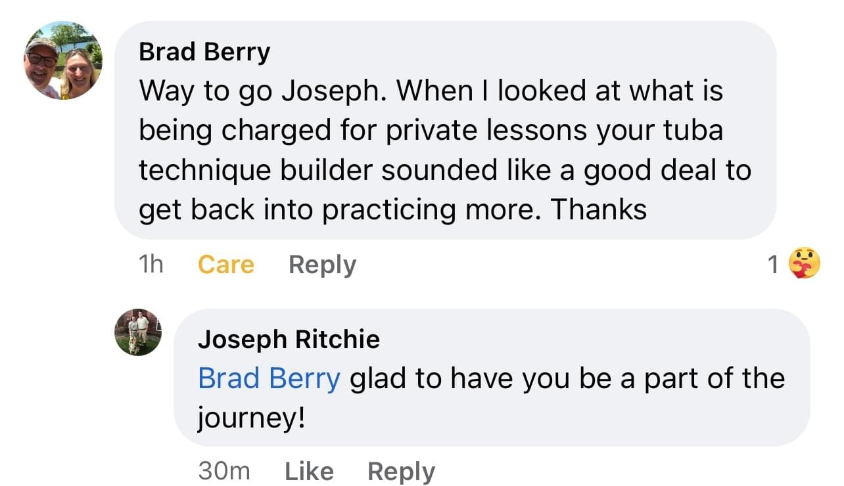
Task: Click the Care reaction emoji icon
Action: click(805, 264)
